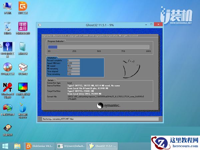
Task: Launch the partition assistant pie-chart icon
Action: pos(8,110)
